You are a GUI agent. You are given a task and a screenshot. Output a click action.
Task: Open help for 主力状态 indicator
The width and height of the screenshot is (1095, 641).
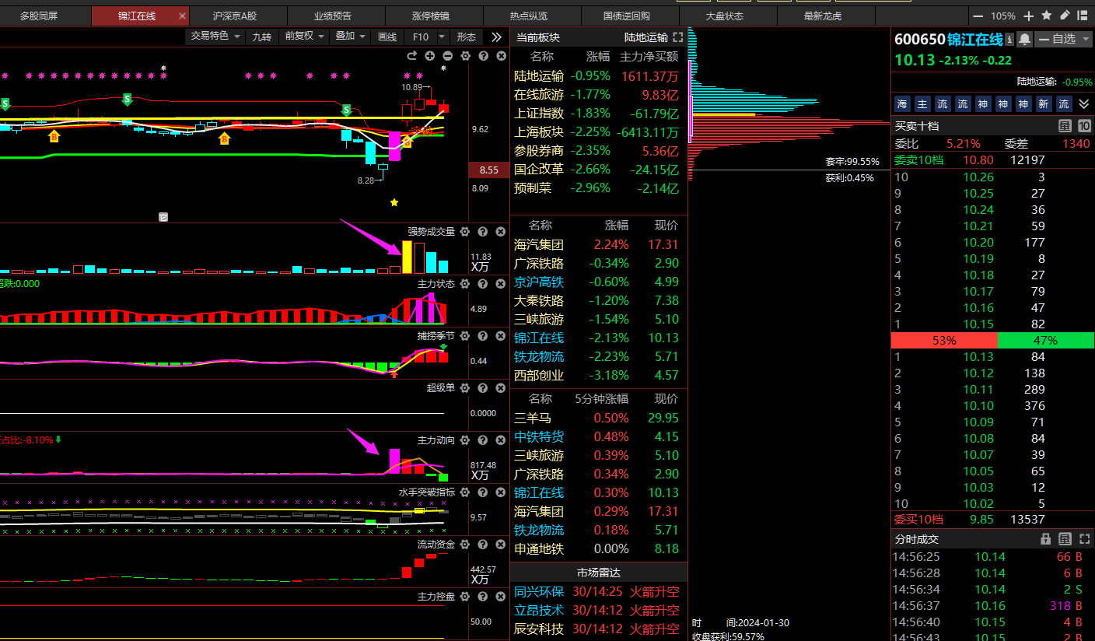tap(483, 284)
